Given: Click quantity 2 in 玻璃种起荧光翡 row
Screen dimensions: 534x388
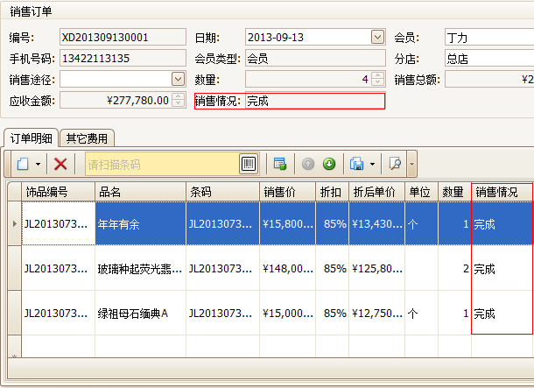Looking at the screenshot, I should pos(454,268).
